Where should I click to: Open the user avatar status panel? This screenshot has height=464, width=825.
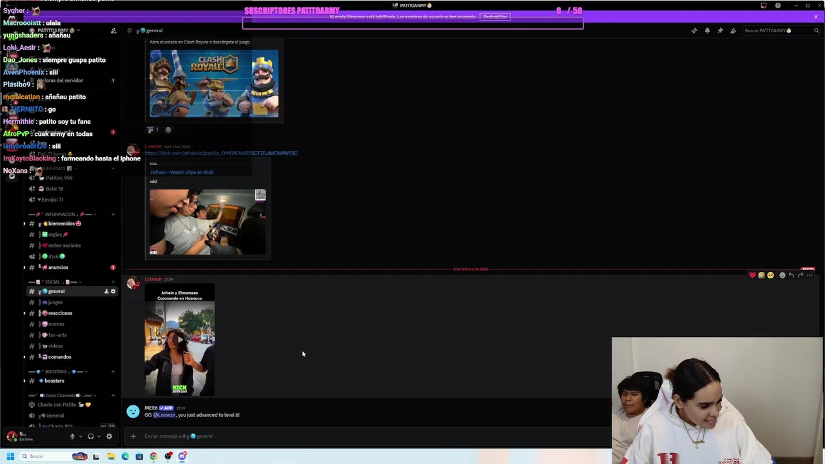tap(11, 436)
